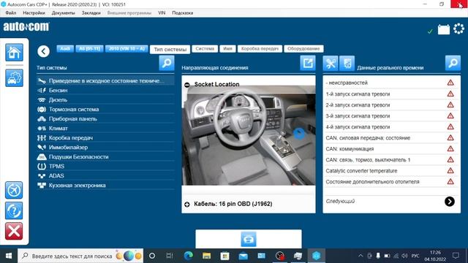Click the Windows taskbar search field
The width and height of the screenshot is (468, 263).
[x=80, y=256]
